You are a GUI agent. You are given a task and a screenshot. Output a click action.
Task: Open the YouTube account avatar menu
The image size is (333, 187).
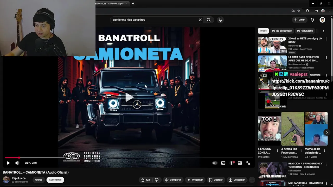pos(322,20)
